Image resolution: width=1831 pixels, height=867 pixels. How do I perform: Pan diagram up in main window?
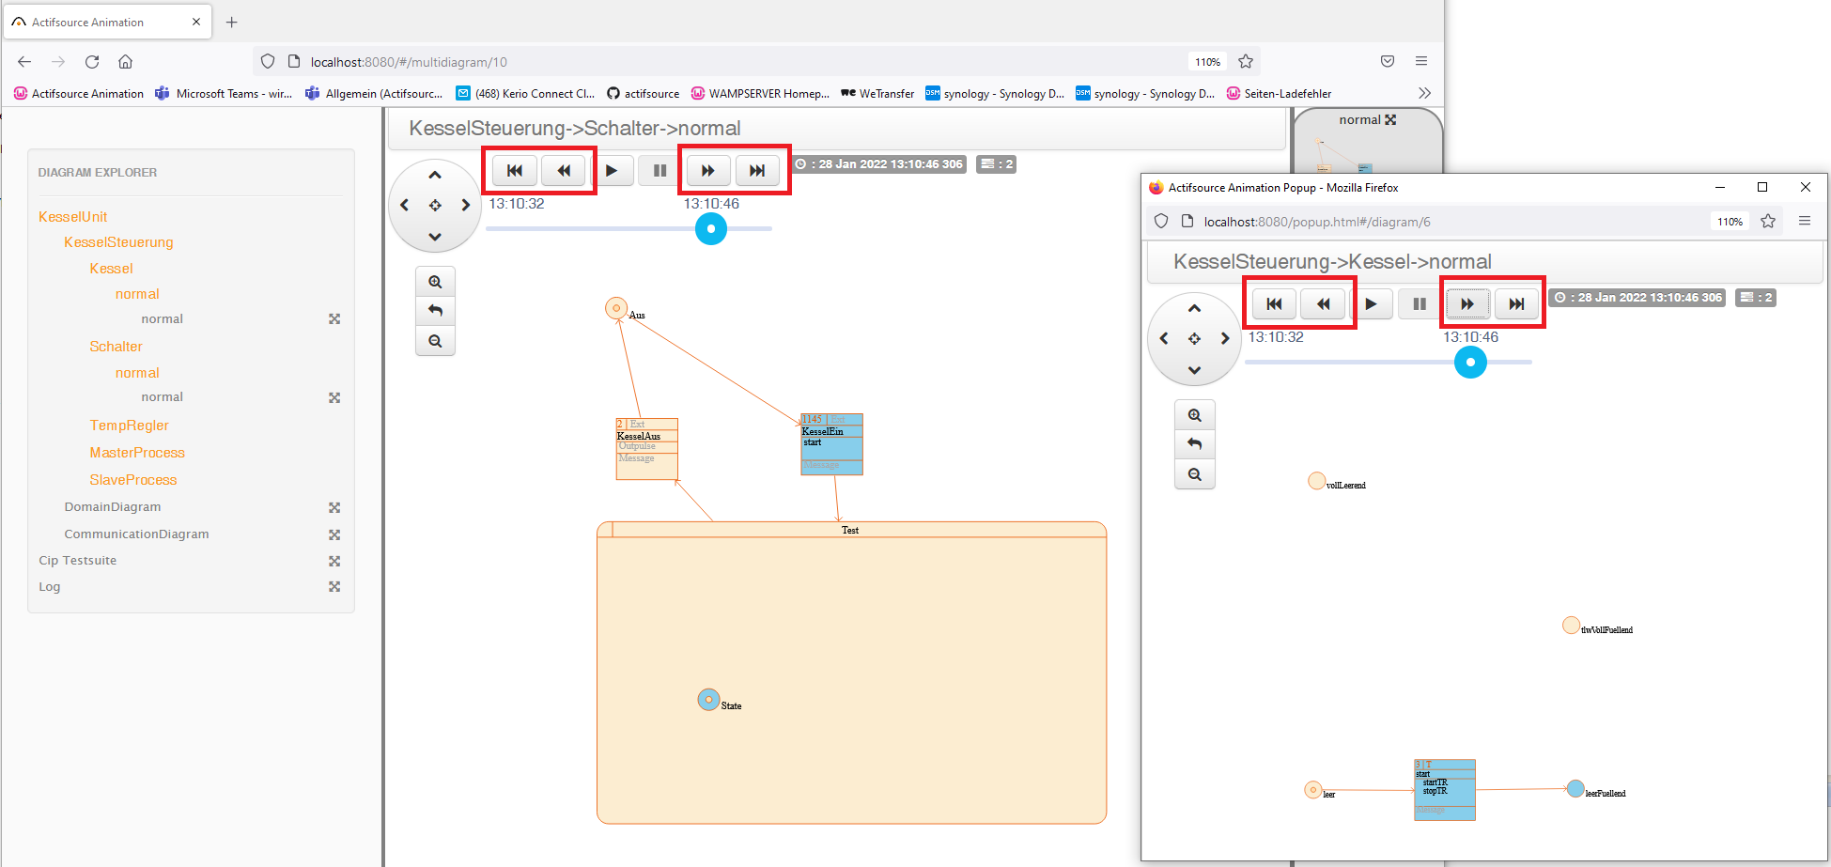point(435,175)
